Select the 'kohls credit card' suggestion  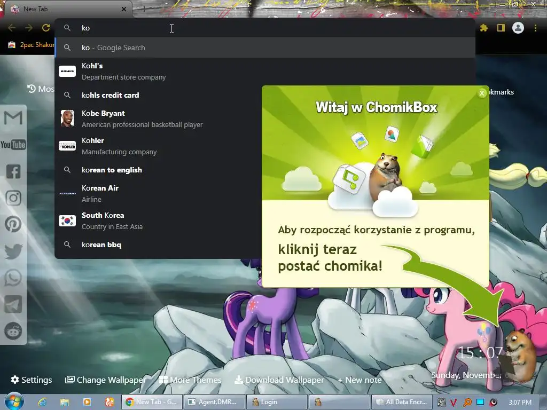point(158,95)
